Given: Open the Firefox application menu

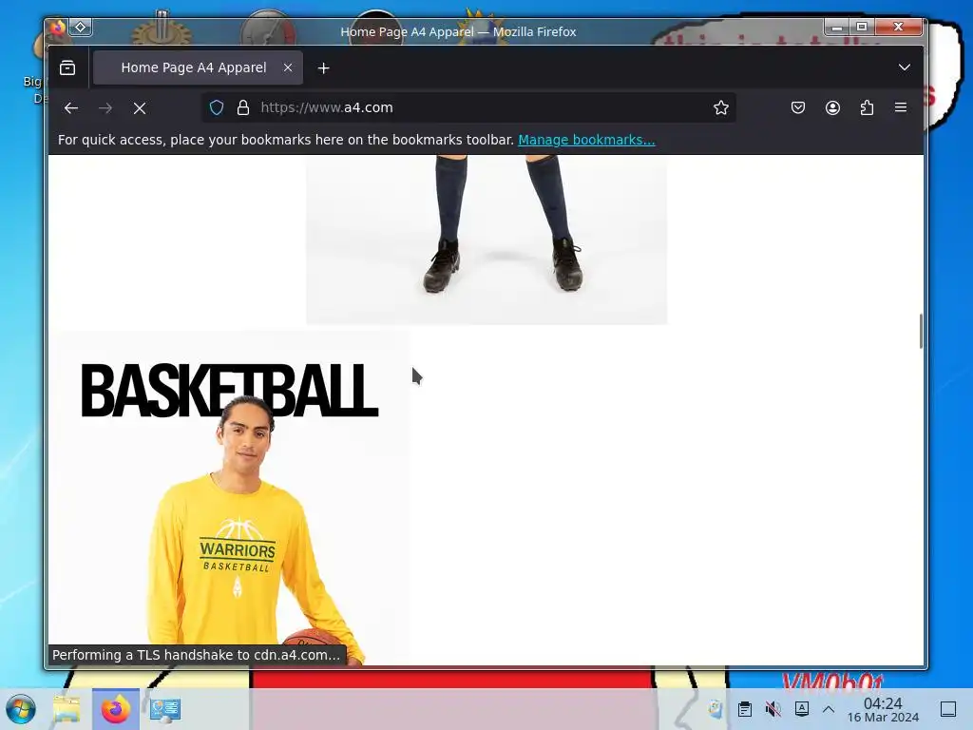Looking at the screenshot, I should coord(901,107).
